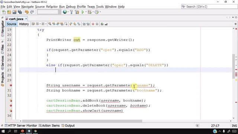The width and height of the screenshot is (238, 134).
Task: Open the Services side panel
Action: 3,63
